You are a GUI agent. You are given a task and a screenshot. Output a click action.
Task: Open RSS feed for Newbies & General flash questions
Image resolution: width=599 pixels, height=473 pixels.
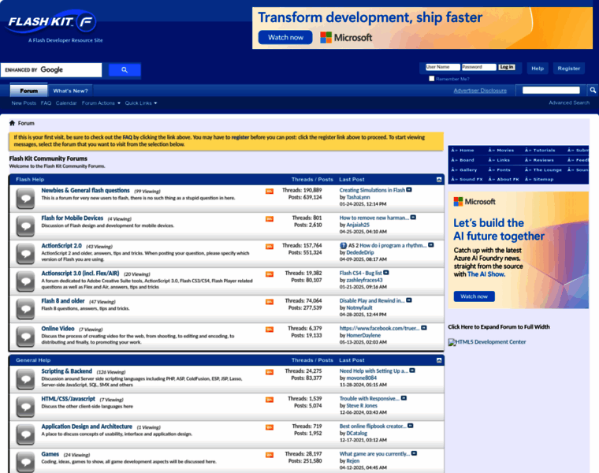click(x=270, y=191)
